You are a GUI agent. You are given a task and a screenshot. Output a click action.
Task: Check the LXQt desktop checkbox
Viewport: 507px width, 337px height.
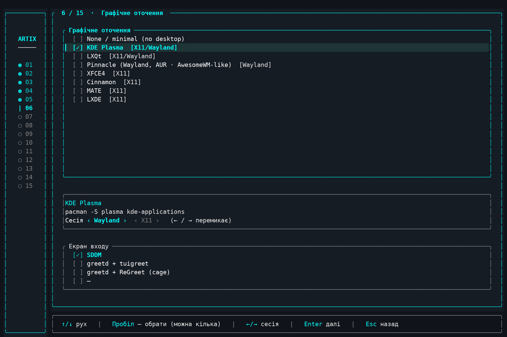[x=78, y=56]
